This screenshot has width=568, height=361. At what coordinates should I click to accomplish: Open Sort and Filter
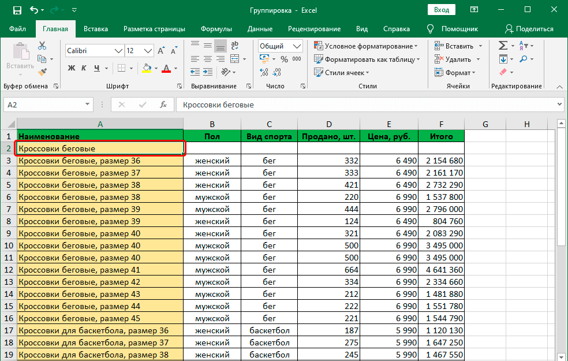524,46
